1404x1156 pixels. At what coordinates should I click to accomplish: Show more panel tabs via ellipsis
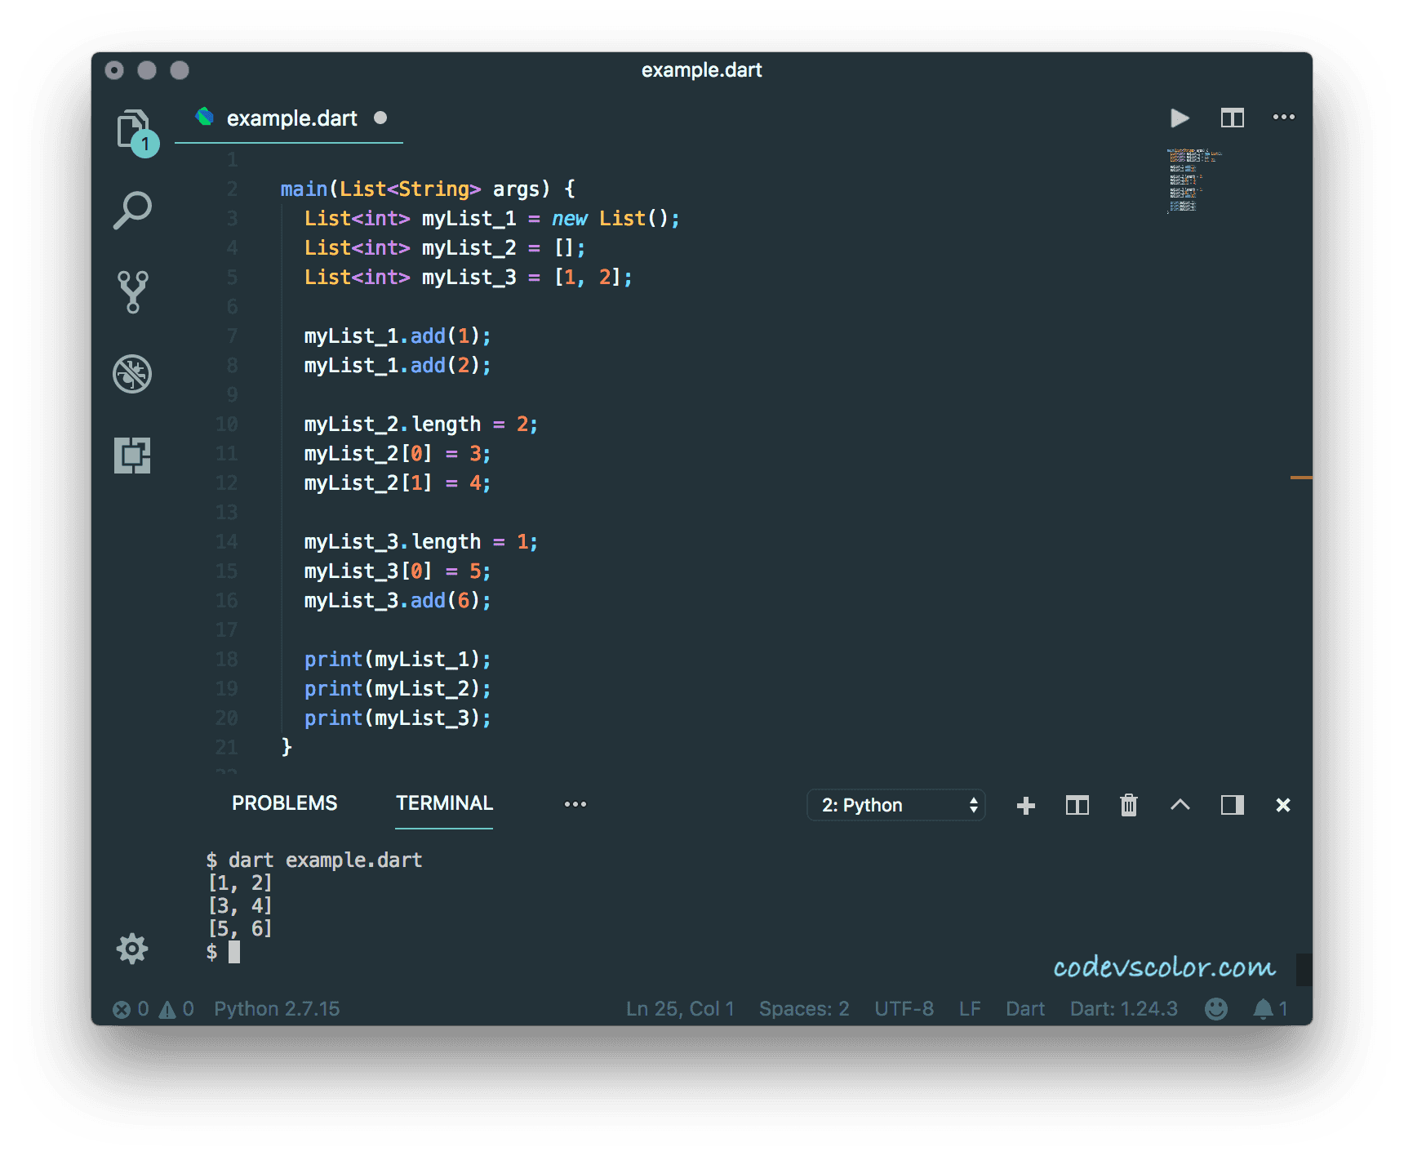(575, 804)
